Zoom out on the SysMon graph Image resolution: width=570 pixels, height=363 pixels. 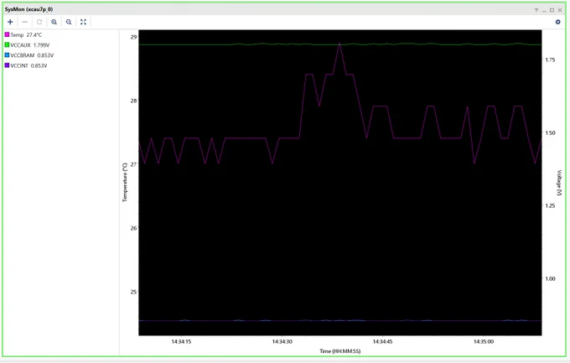pos(69,22)
